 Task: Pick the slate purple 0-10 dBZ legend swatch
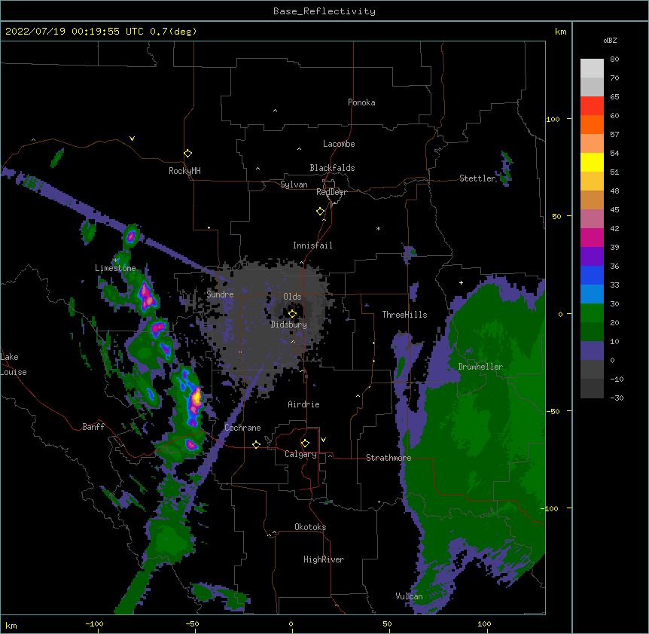(x=592, y=351)
